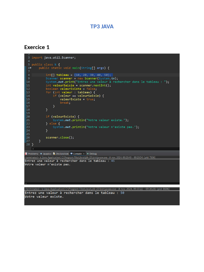Click the console input value 50
The image size is (204, 272).
122,193
